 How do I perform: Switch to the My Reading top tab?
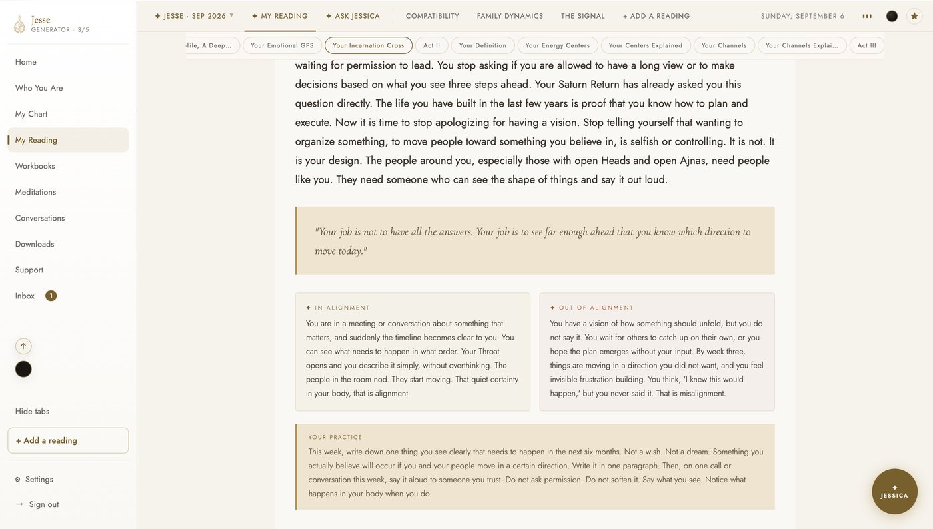280,16
